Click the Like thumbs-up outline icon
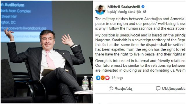Image resolution: width=186 pixels, height=104 pixels. click(x=111, y=88)
